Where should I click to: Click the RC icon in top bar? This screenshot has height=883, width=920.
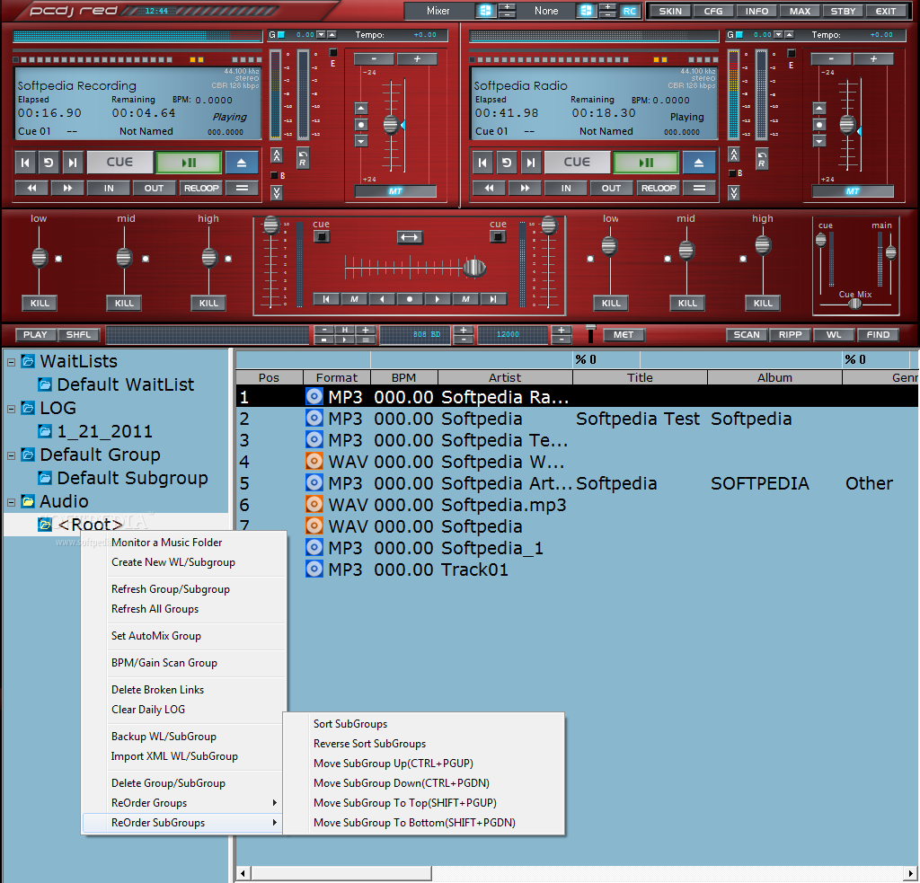pyautogui.click(x=629, y=11)
